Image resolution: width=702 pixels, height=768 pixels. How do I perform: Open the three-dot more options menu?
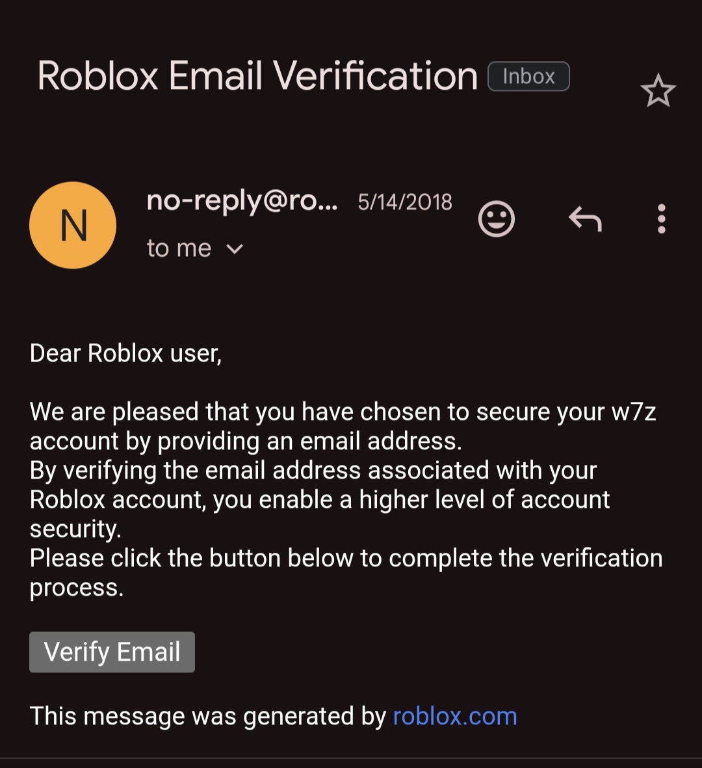(x=661, y=219)
